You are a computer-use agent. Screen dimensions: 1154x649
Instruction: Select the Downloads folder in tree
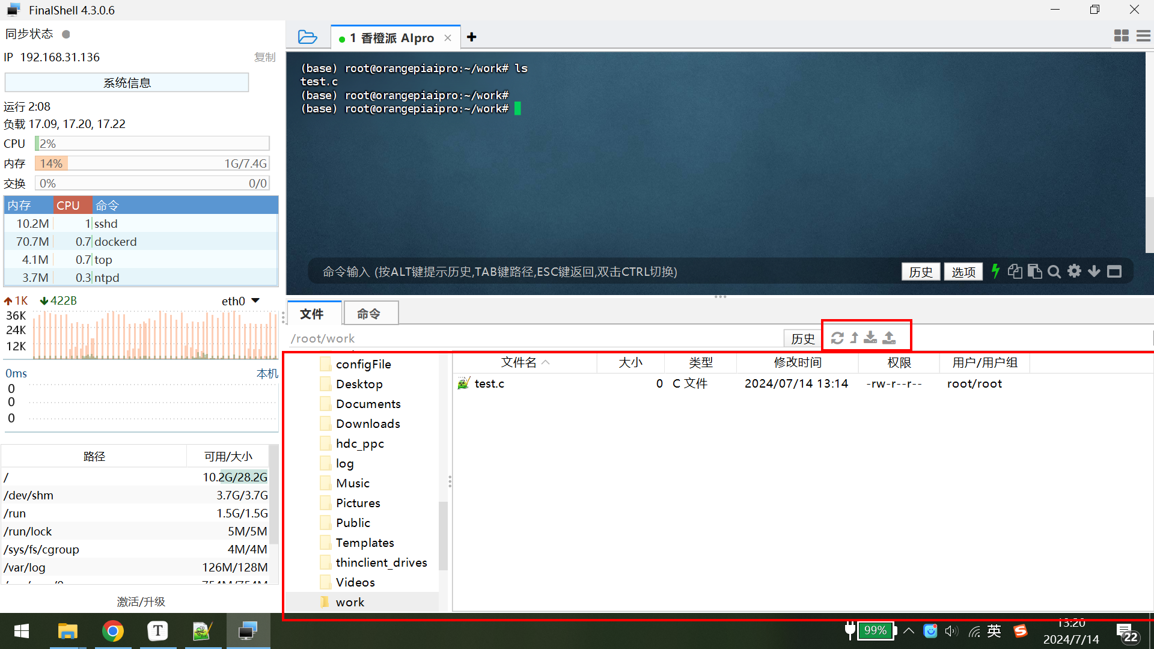tap(368, 424)
